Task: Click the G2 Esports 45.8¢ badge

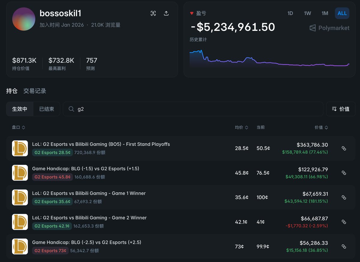Action: (x=52, y=177)
